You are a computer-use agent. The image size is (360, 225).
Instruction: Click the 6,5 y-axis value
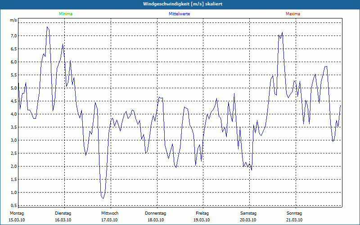(x=13, y=49)
